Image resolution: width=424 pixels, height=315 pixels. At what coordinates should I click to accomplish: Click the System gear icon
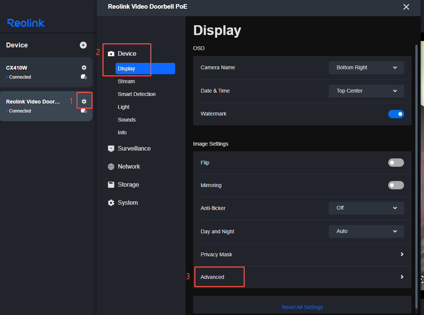[111, 203]
